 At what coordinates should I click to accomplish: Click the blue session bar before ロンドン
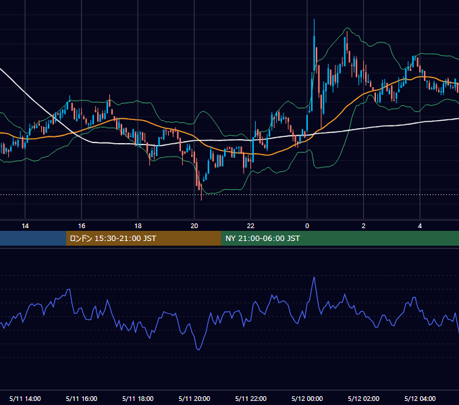[x=33, y=238]
